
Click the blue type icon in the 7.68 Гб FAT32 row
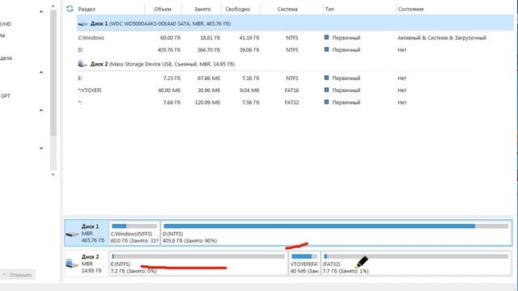tap(326, 102)
